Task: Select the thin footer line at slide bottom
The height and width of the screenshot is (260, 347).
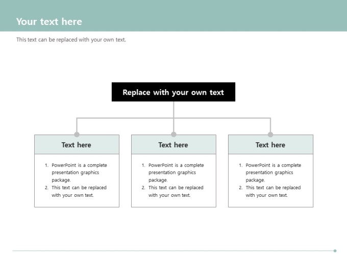Action: tap(173, 251)
